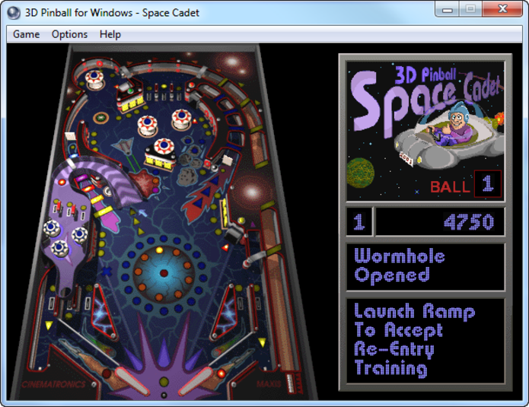529x407 pixels.
Task: Open the Game menu
Action: [26, 34]
